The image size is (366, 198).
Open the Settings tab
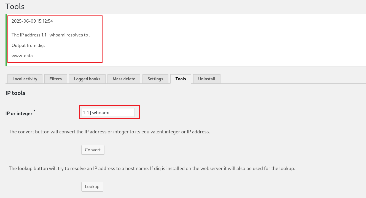(x=155, y=79)
